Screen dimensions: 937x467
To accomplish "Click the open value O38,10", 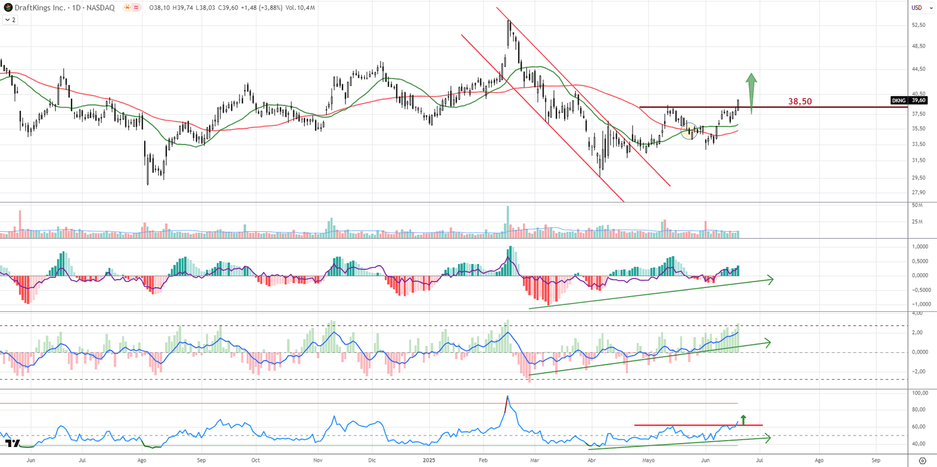I will pos(159,8).
